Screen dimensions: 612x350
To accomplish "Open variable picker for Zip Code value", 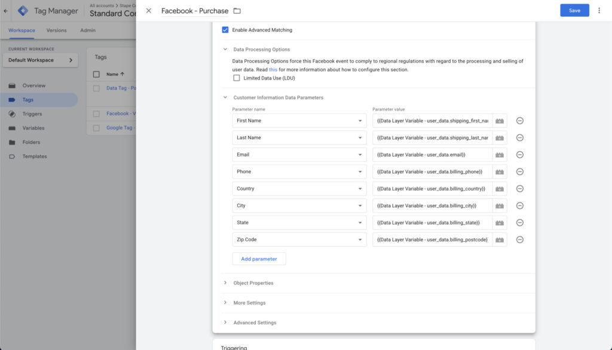I will (x=500, y=240).
